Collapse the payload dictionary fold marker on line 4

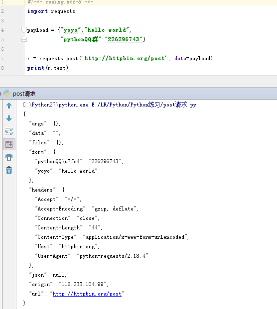coord(24,30)
